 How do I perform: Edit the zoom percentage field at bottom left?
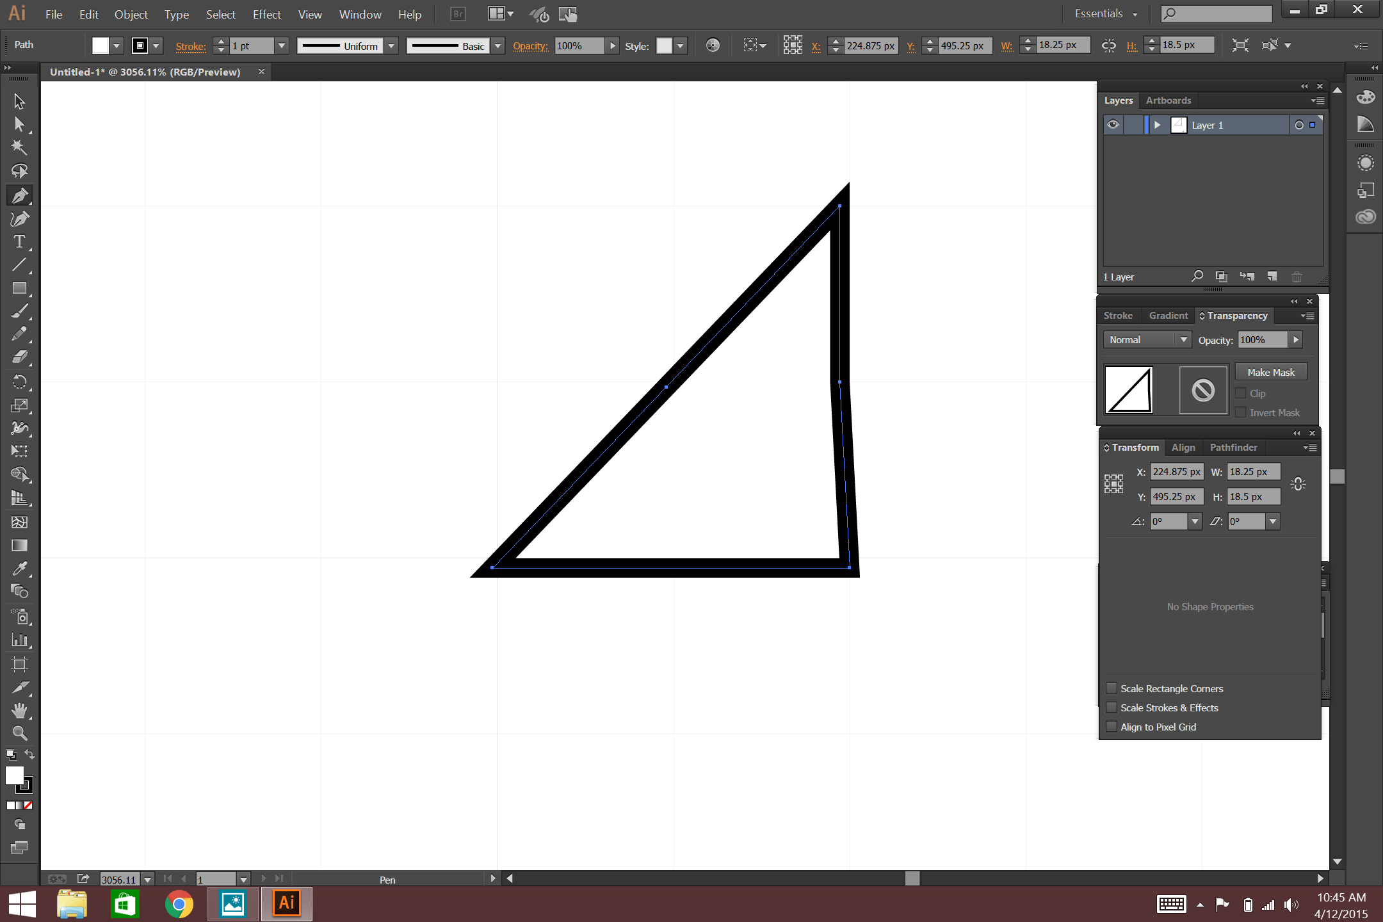tap(120, 879)
